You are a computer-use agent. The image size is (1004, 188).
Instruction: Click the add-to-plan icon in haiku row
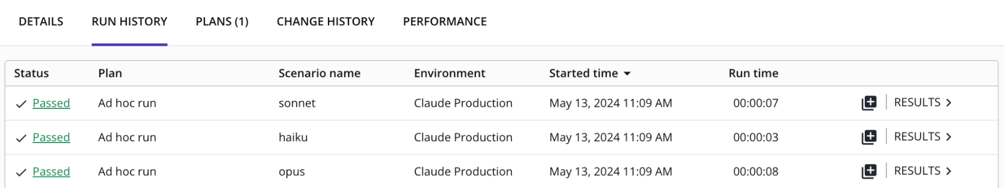pos(869,137)
